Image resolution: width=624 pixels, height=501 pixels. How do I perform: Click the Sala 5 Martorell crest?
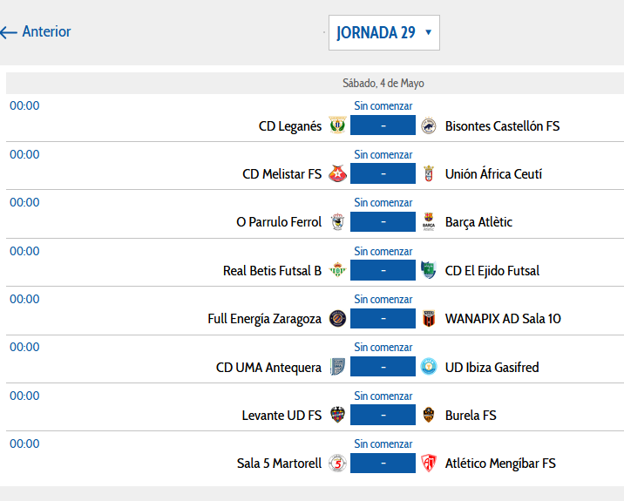(338, 463)
